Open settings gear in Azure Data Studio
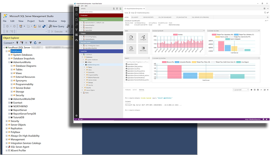Viewport: 274px width, 155px height. (76, 116)
